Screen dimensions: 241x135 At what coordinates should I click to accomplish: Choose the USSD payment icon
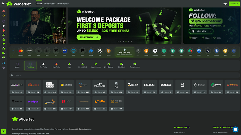(x=74, y=51)
